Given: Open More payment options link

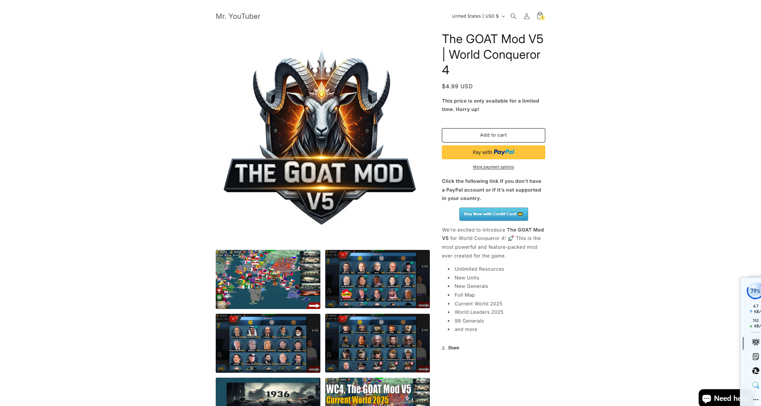Looking at the screenshot, I should click(x=493, y=167).
